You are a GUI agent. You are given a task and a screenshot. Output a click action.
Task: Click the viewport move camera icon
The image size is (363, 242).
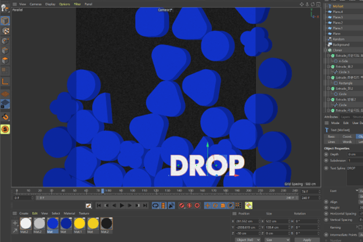(301, 4)
